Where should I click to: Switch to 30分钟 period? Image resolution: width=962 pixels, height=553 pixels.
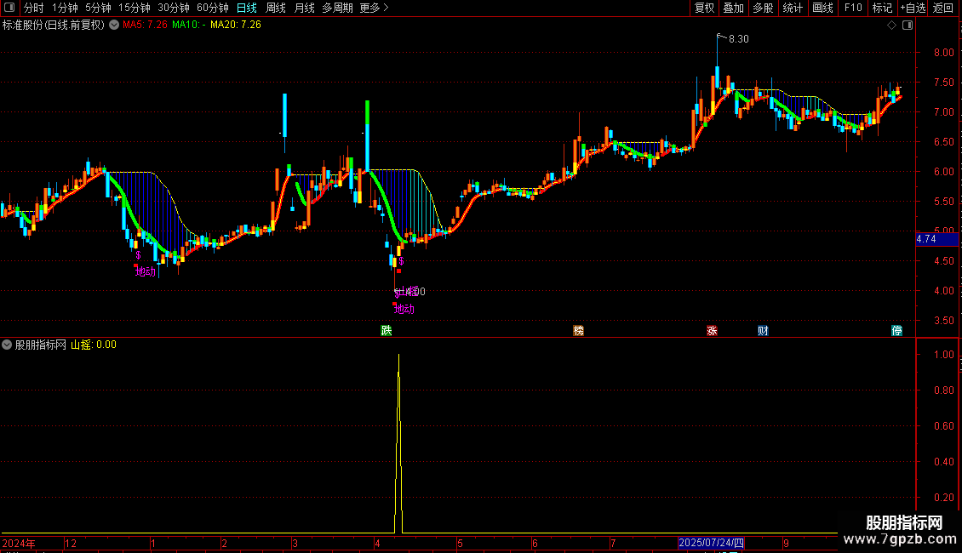click(x=174, y=8)
